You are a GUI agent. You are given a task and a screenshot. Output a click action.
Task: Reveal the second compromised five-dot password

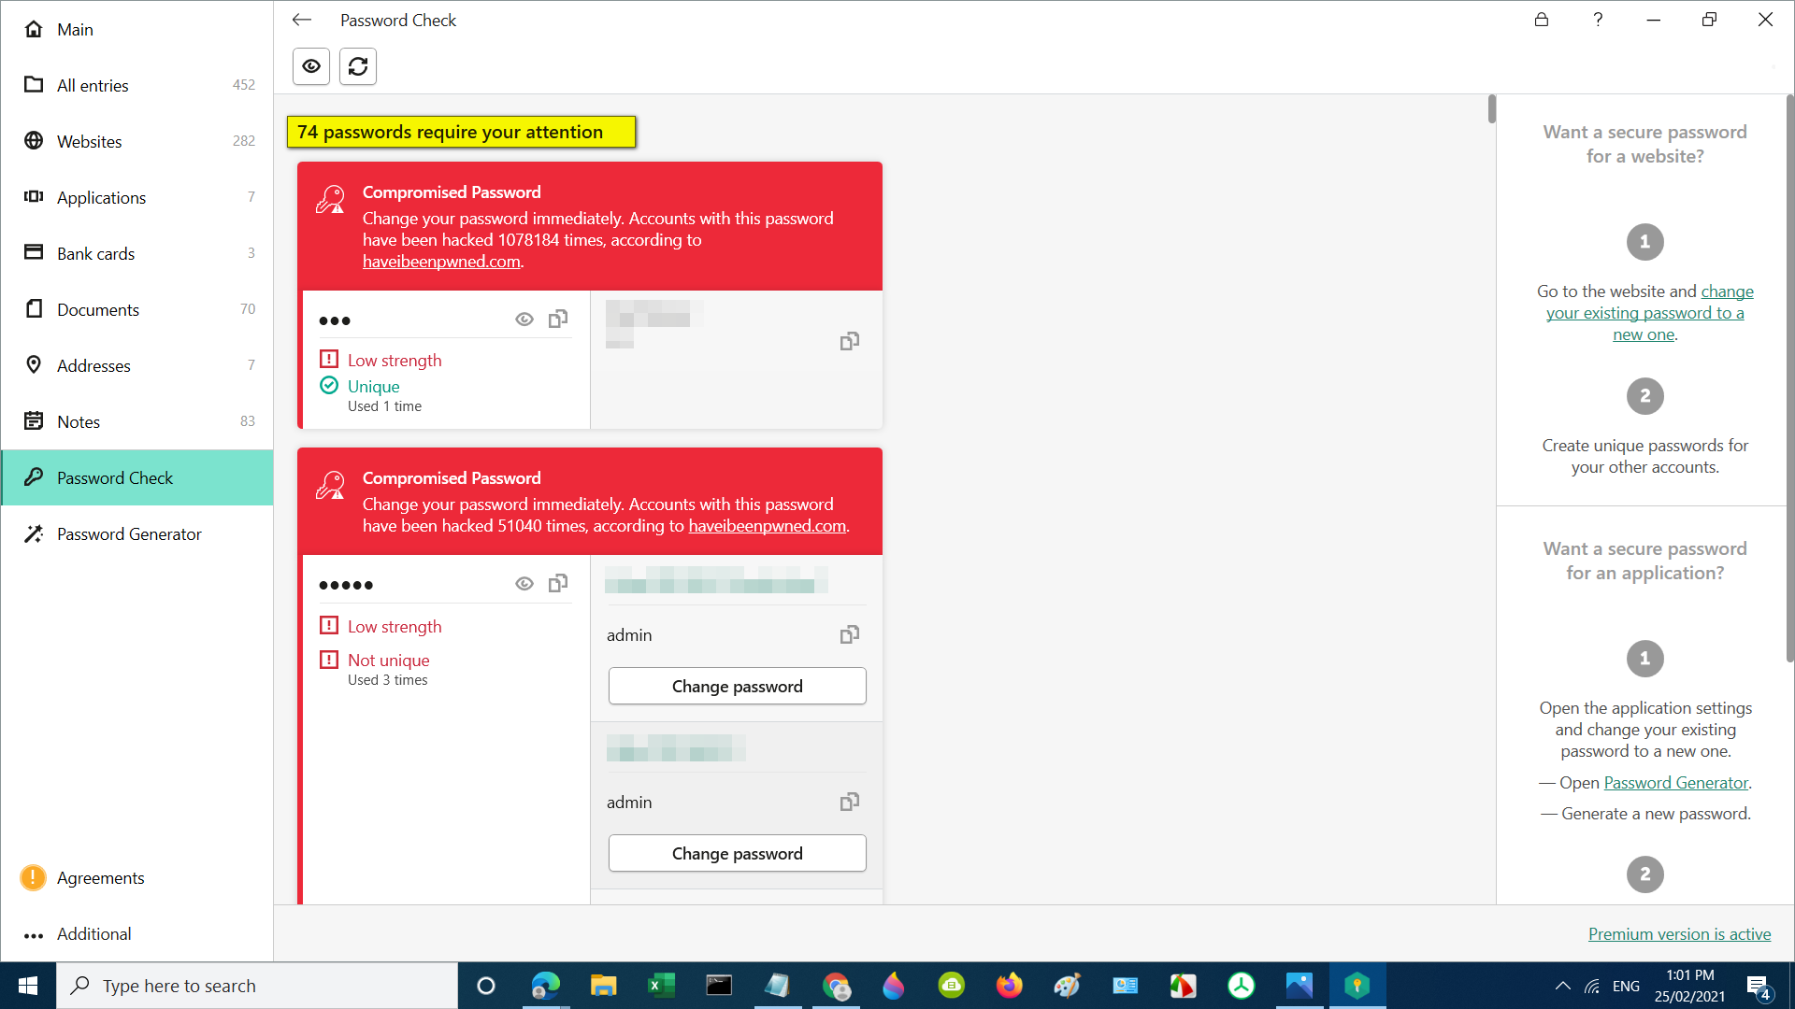pyautogui.click(x=524, y=584)
